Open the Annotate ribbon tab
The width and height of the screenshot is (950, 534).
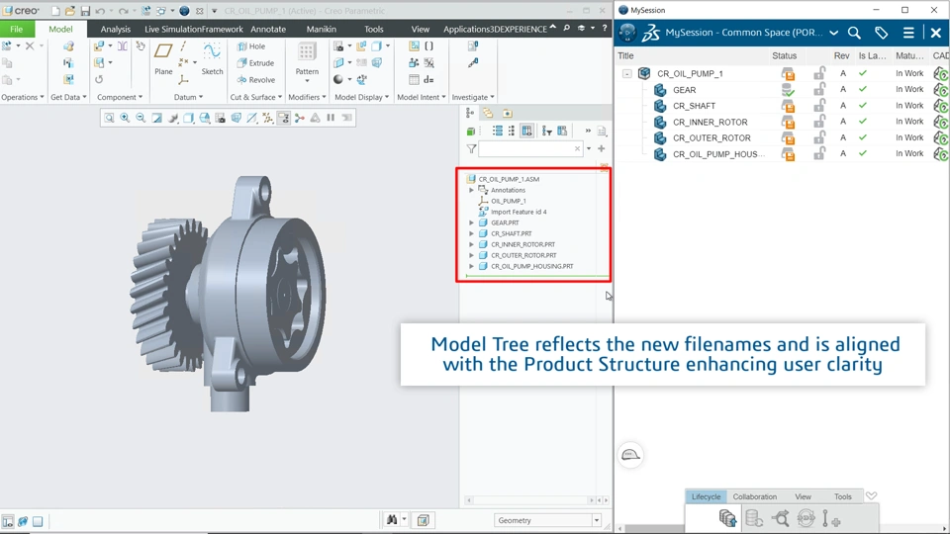tap(268, 29)
